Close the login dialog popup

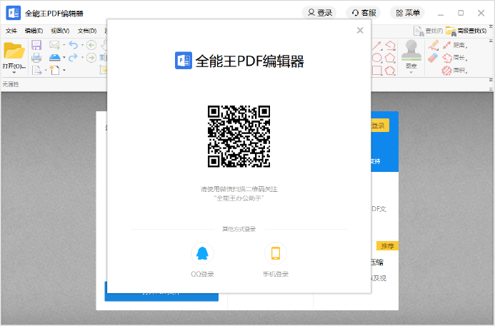pos(360,30)
